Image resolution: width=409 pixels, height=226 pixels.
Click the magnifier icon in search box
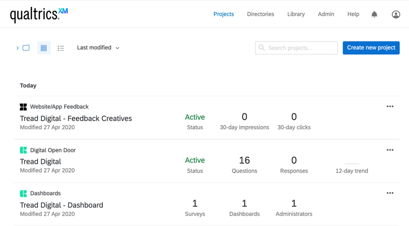(x=262, y=48)
